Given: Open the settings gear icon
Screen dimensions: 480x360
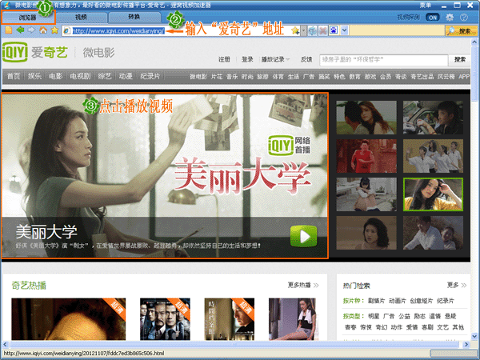Looking at the screenshot, I should pyautogui.click(x=450, y=17).
